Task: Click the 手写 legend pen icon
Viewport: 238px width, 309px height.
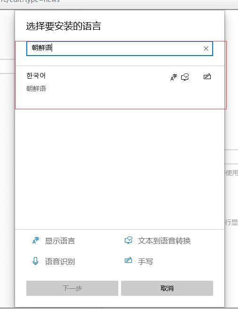Action: coord(129,260)
